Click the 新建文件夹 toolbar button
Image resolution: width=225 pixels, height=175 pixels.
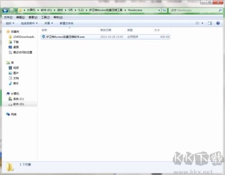point(67,23)
